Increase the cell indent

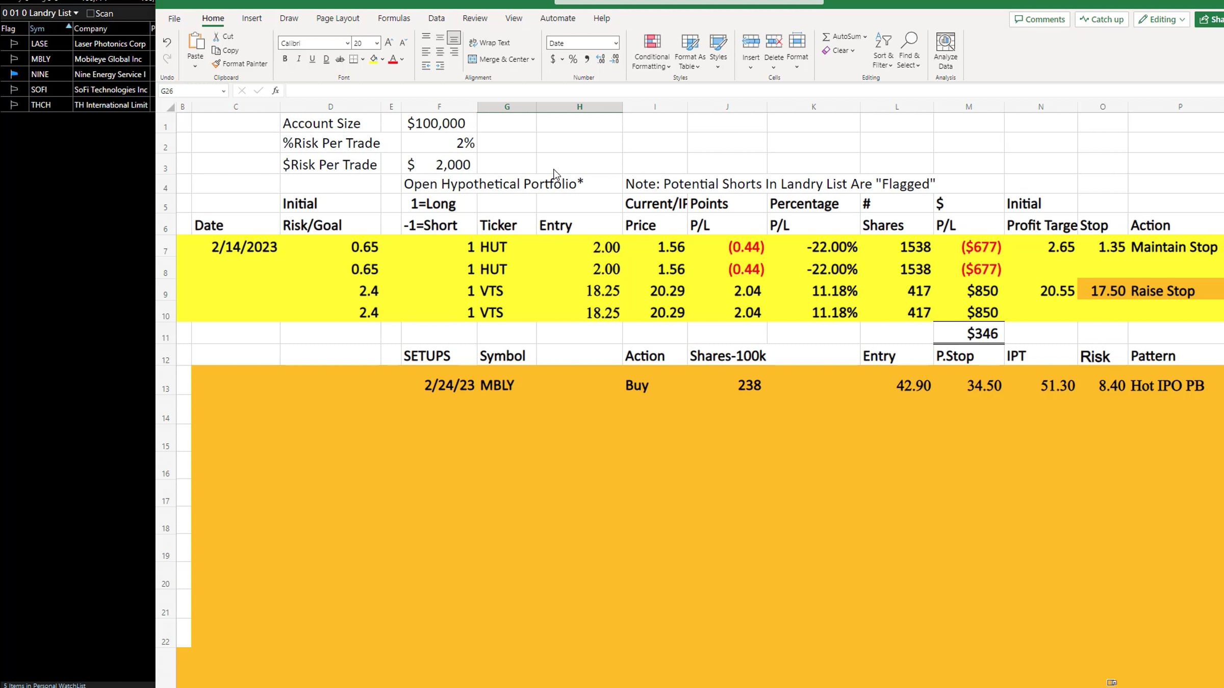pos(440,66)
